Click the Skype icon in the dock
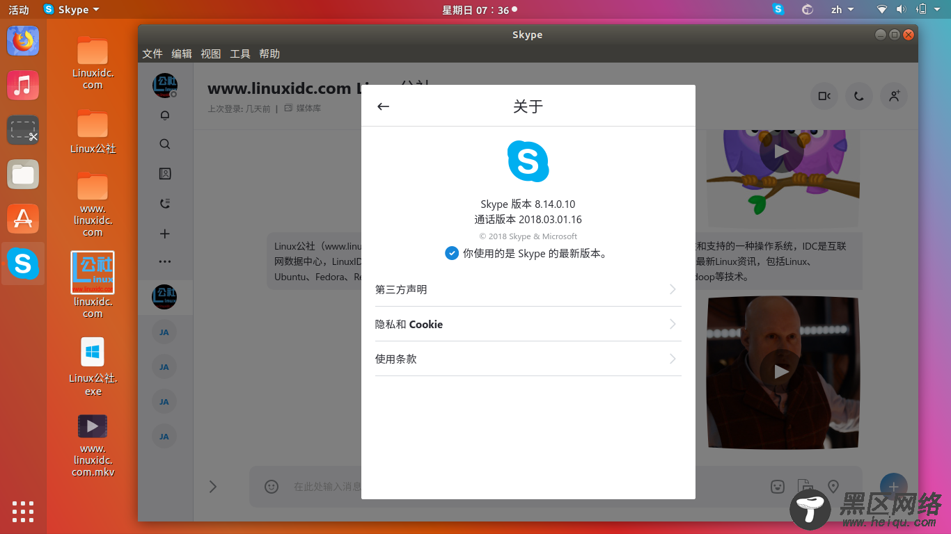 click(23, 264)
